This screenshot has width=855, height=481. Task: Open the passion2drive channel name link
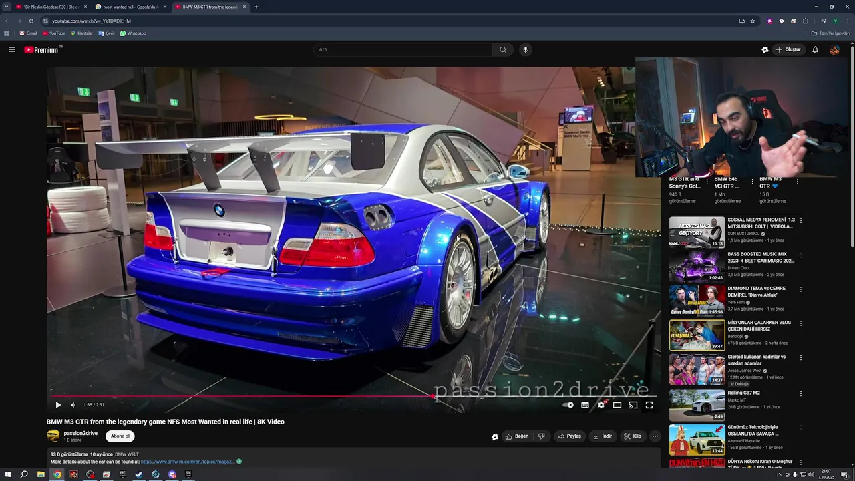[x=80, y=433]
